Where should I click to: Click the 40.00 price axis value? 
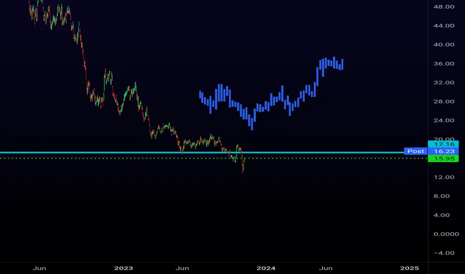[444, 44]
